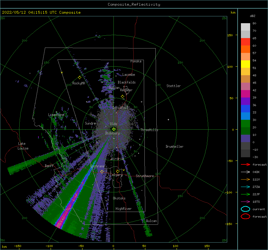The image size is (268, 250).
Task: Click the Okotoks label
Action: click(x=119, y=198)
